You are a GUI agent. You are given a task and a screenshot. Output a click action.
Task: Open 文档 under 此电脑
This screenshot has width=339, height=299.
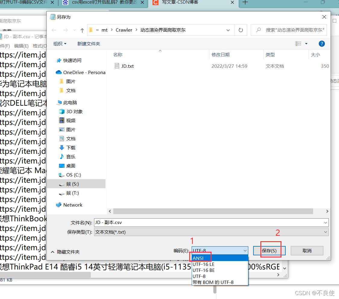(x=67, y=139)
